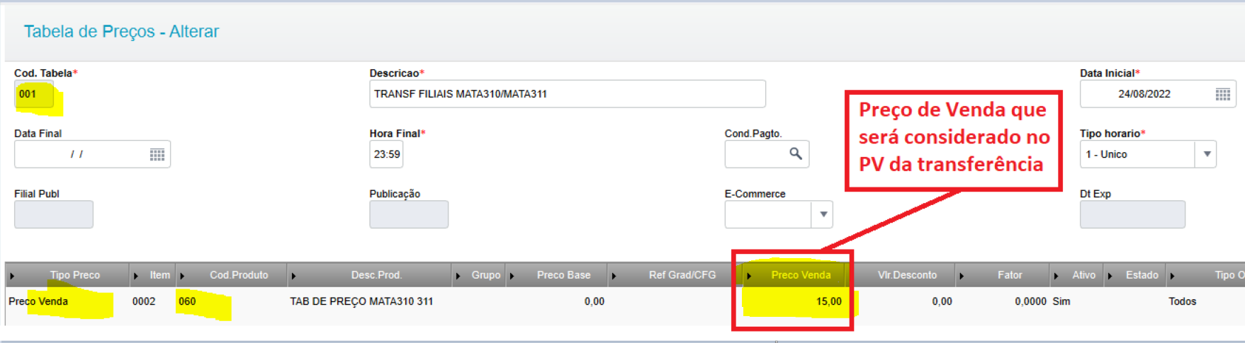Expand the Tipo horario dropdown arrow
Image resolution: width=1245 pixels, height=343 pixels.
[x=1206, y=154]
